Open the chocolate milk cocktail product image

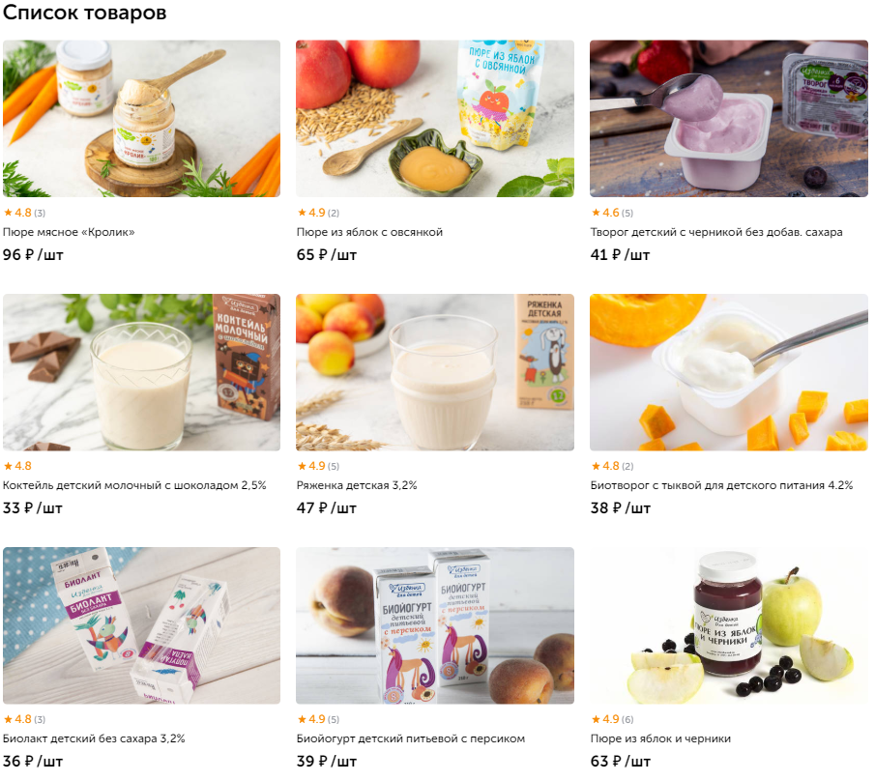(142, 372)
